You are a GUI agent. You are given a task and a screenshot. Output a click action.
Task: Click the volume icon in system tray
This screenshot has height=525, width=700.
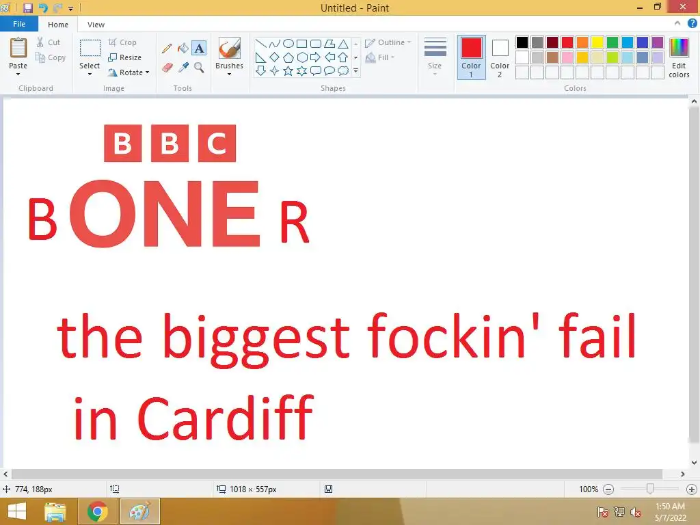pos(636,512)
